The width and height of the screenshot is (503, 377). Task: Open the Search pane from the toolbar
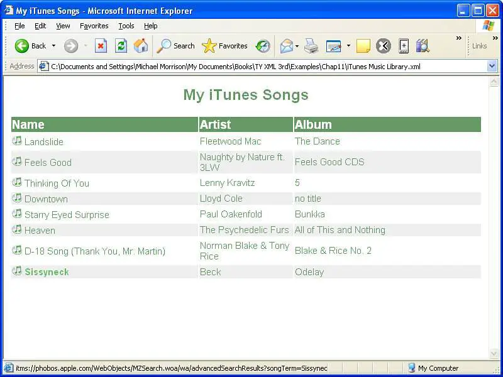point(175,46)
